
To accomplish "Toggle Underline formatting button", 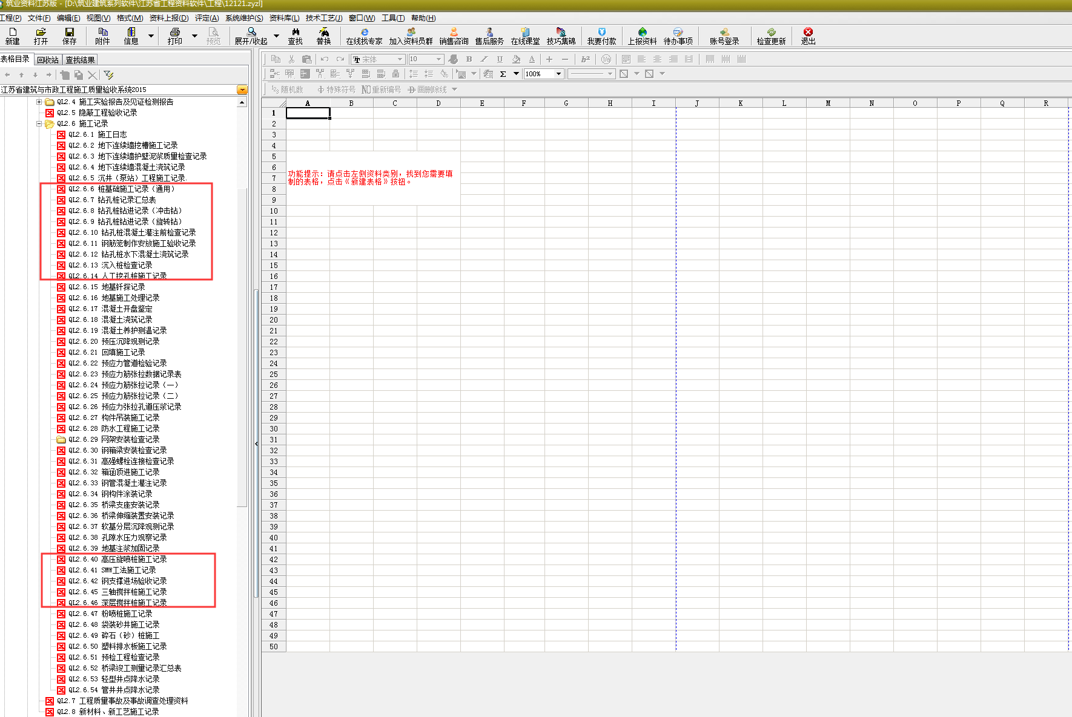I will click(x=500, y=59).
